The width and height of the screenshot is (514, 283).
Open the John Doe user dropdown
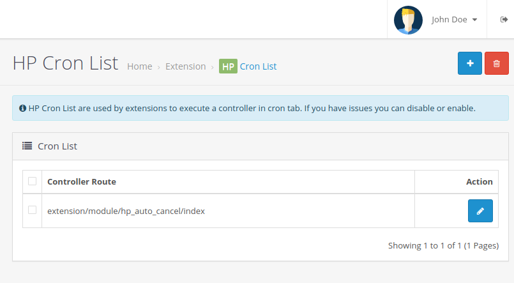(454, 20)
